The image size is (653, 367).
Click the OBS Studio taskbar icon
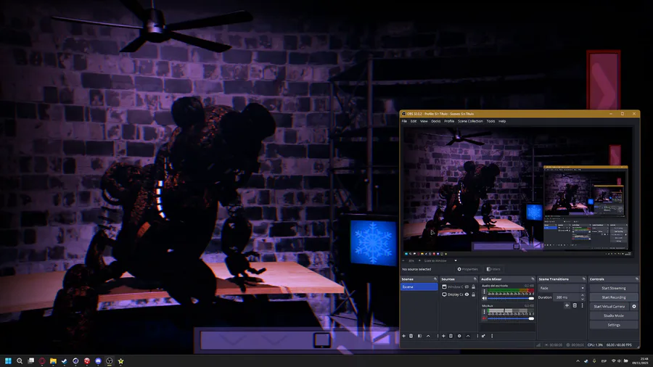click(109, 360)
